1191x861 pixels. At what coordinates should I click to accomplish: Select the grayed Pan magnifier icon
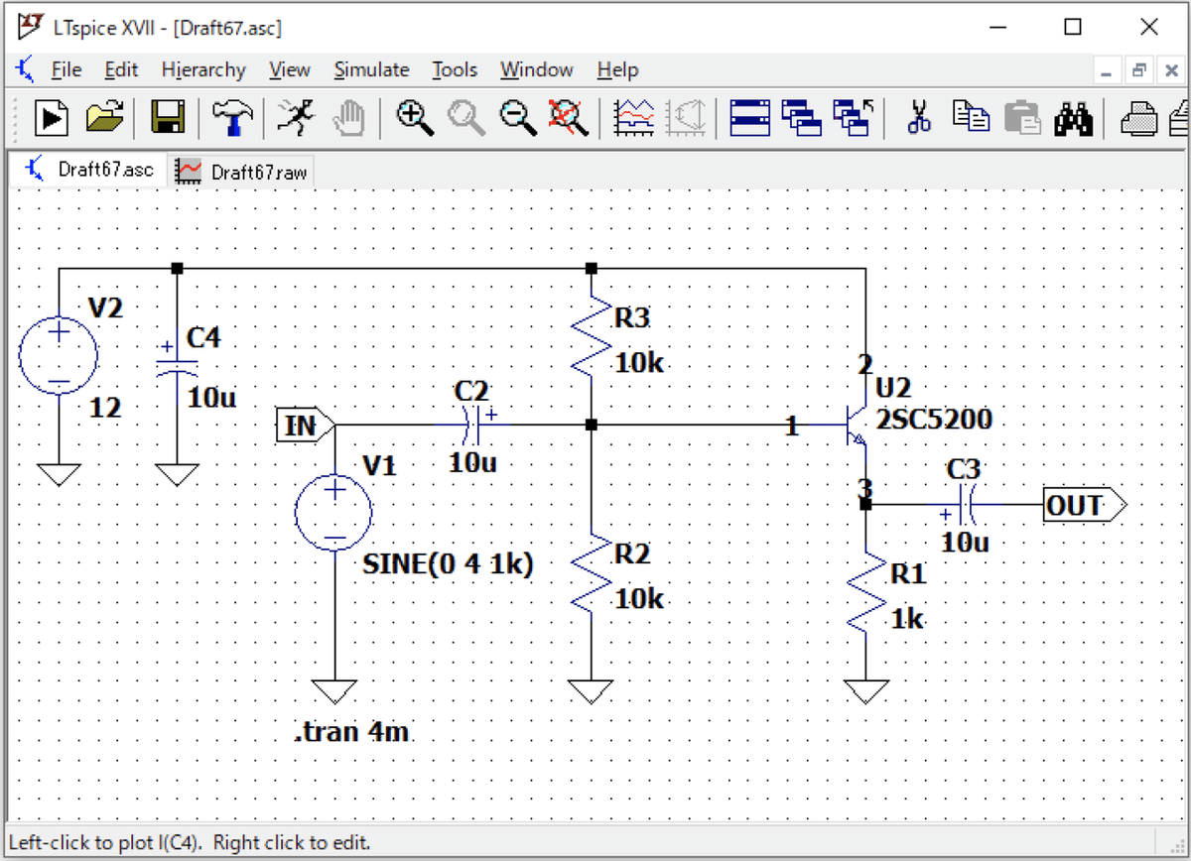(467, 118)
